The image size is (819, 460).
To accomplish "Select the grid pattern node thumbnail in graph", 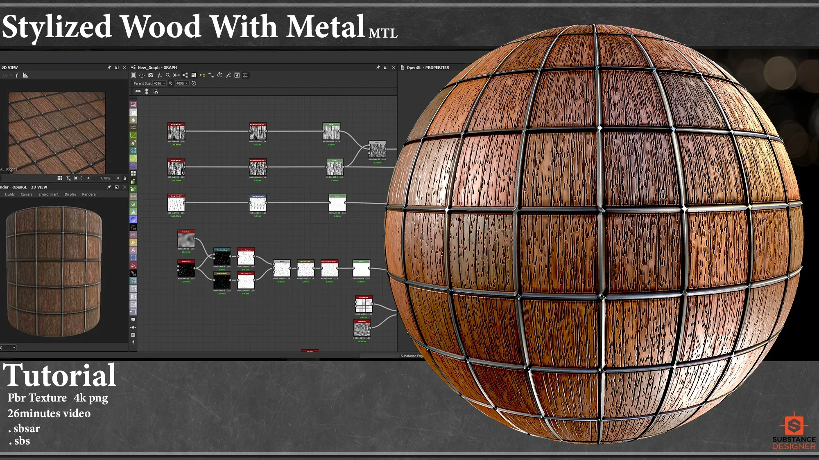I will pos(363,305).
